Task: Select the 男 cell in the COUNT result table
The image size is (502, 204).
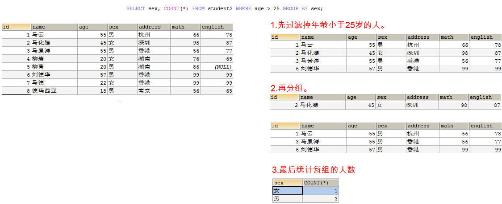Action: click(288, 199)
